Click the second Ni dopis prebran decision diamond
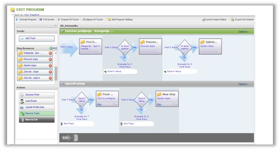This screenshot has height=150, width=280. tap(185, 47)
